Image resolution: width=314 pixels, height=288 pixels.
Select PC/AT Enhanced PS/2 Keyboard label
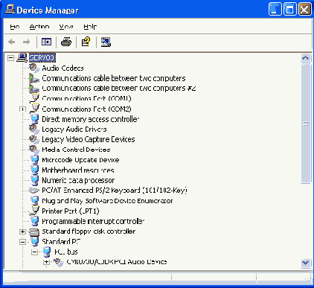coord(115,191)
